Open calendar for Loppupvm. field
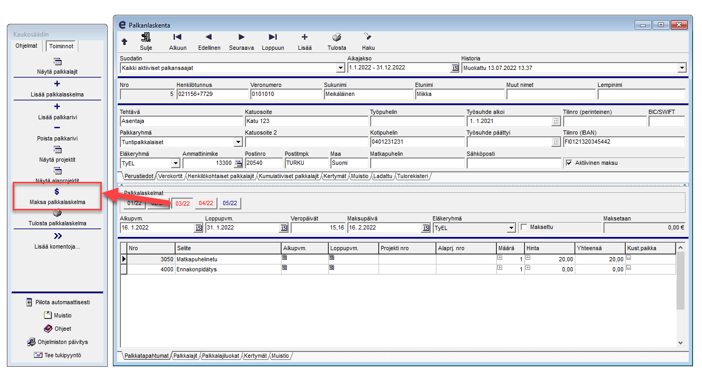 [284, 228]
